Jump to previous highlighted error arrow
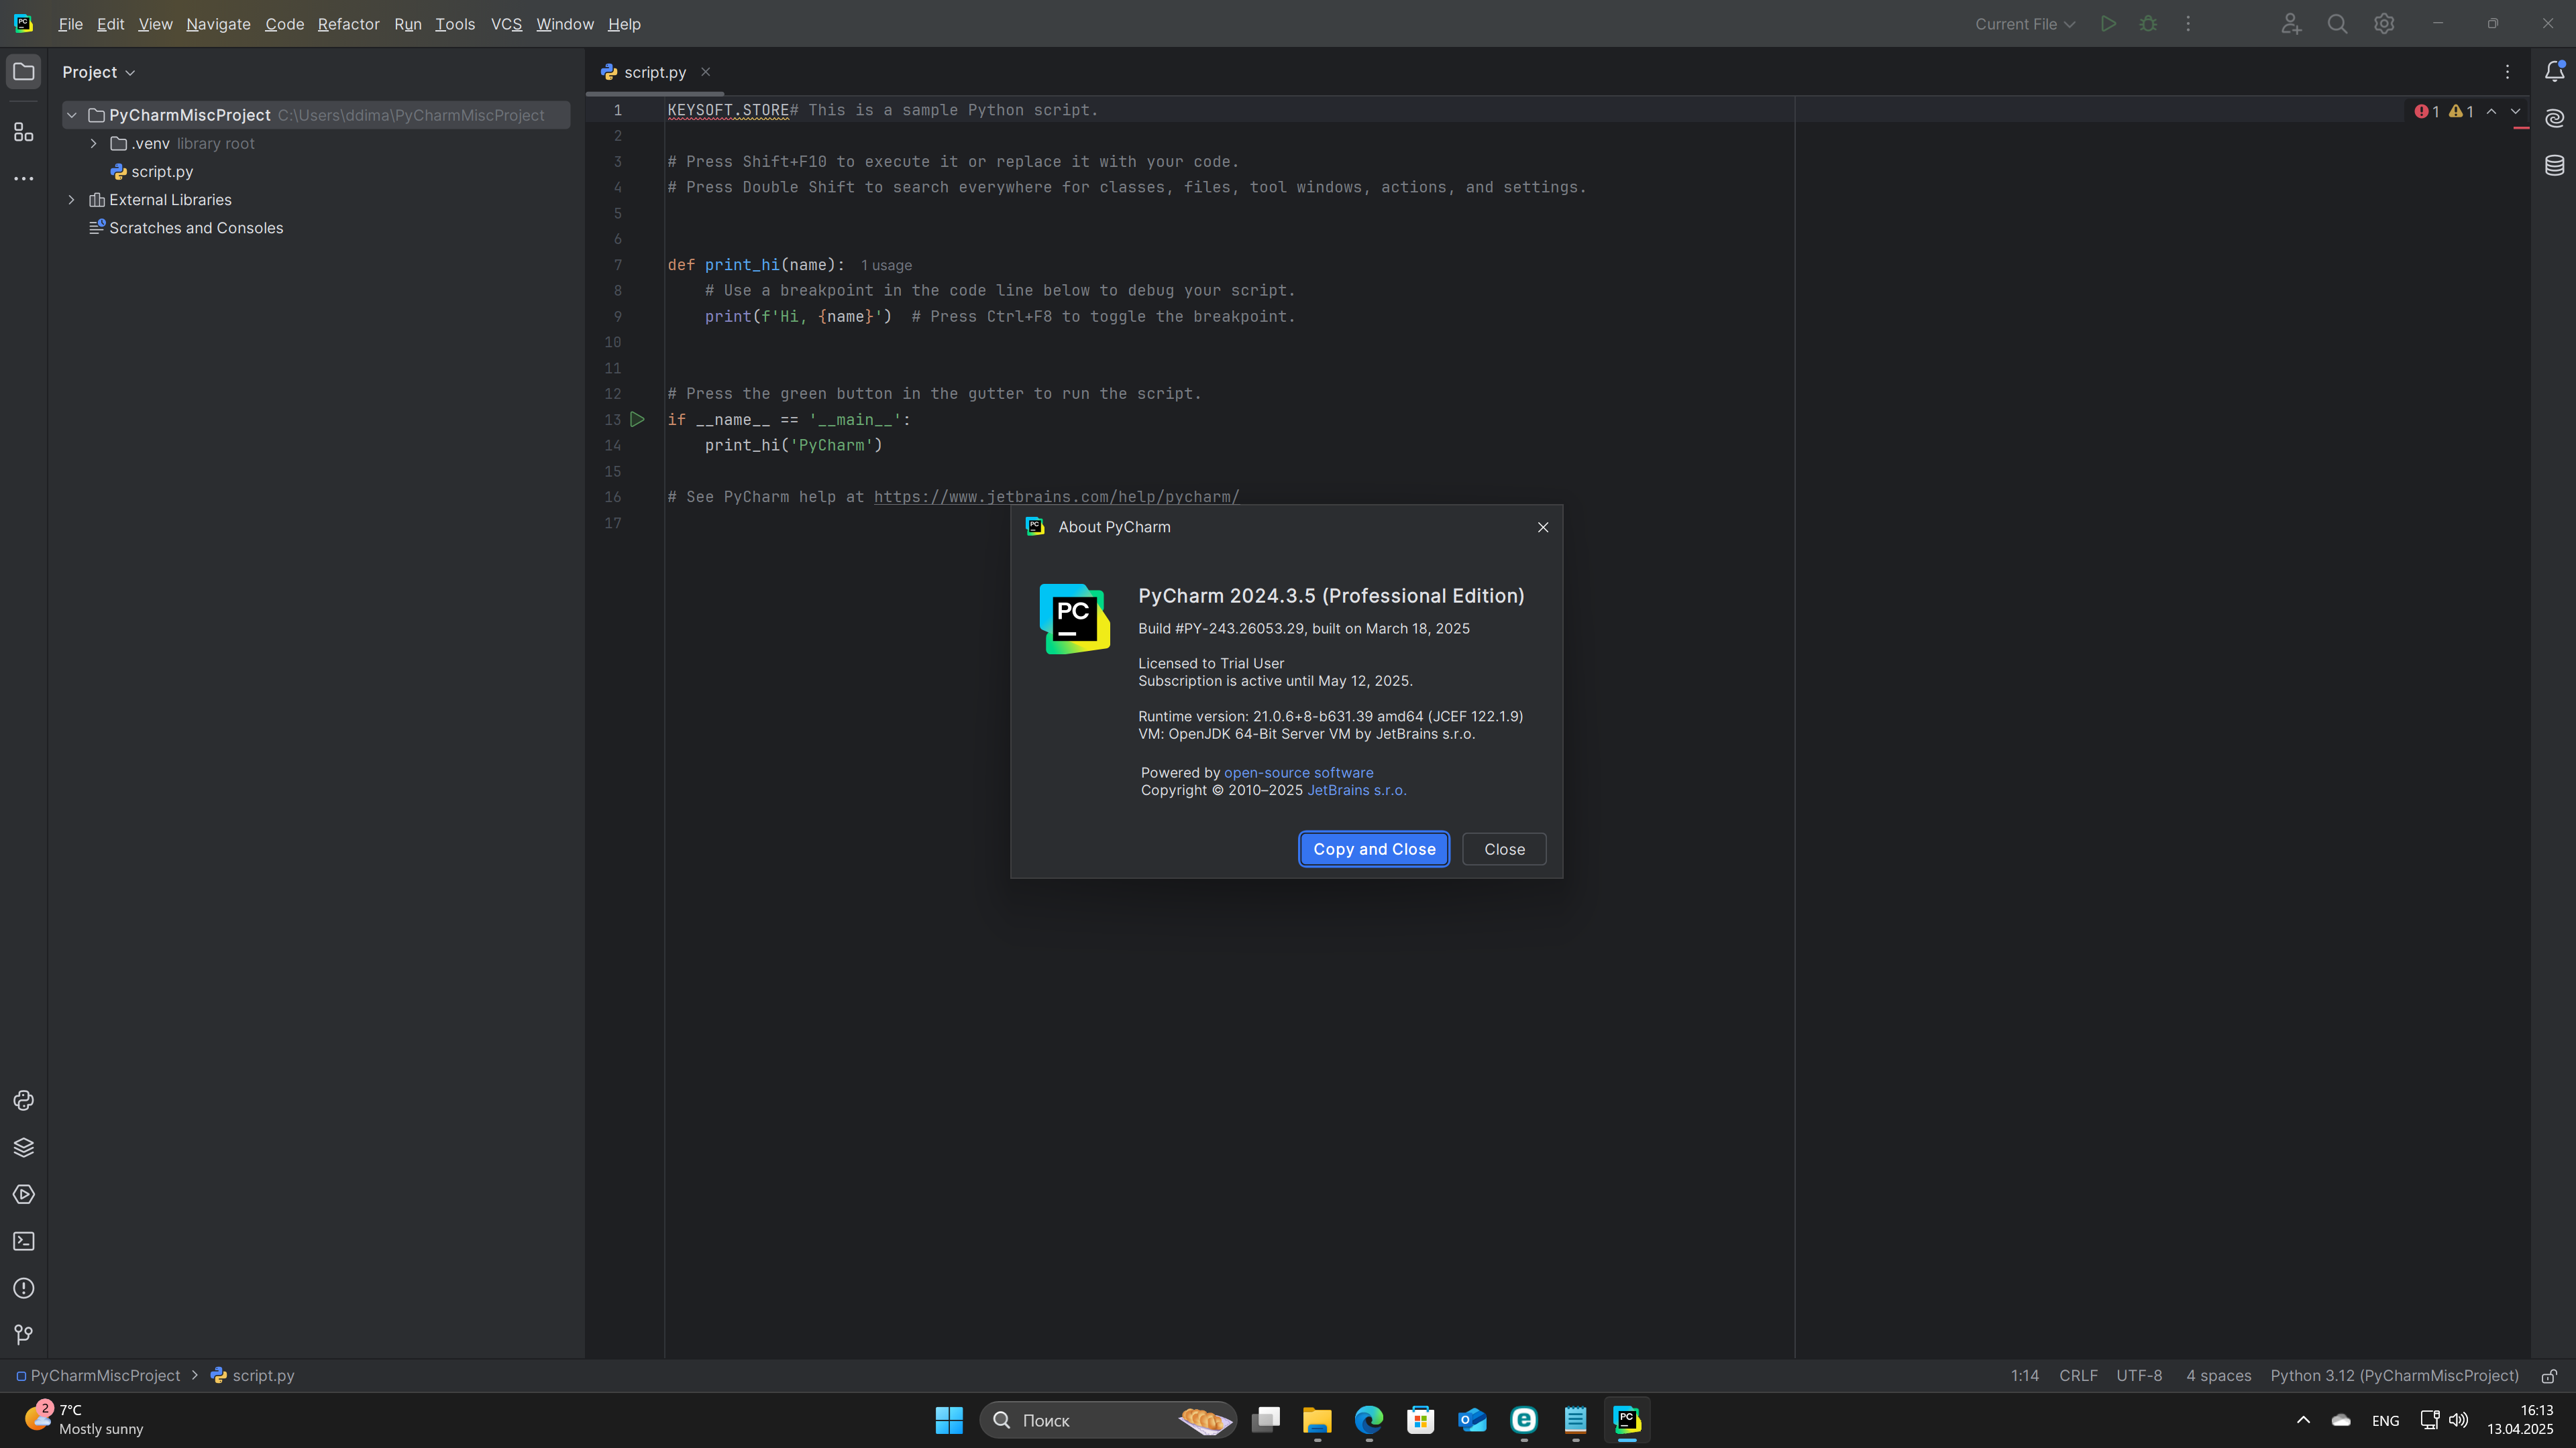Screen dimensions: 2576x1448 click(x=2491, y=111)
